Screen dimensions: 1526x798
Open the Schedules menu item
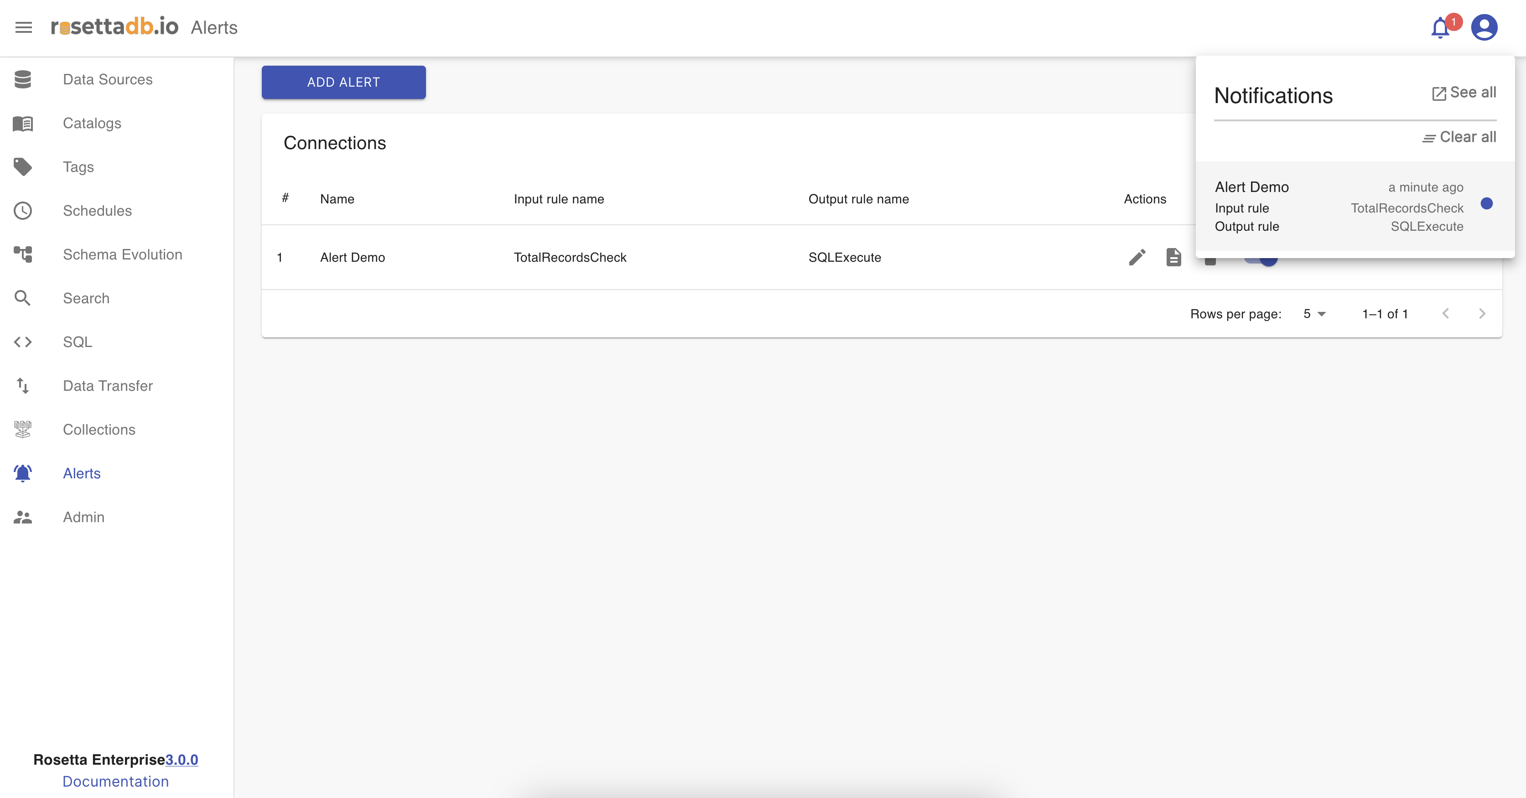tap(97, 211)
